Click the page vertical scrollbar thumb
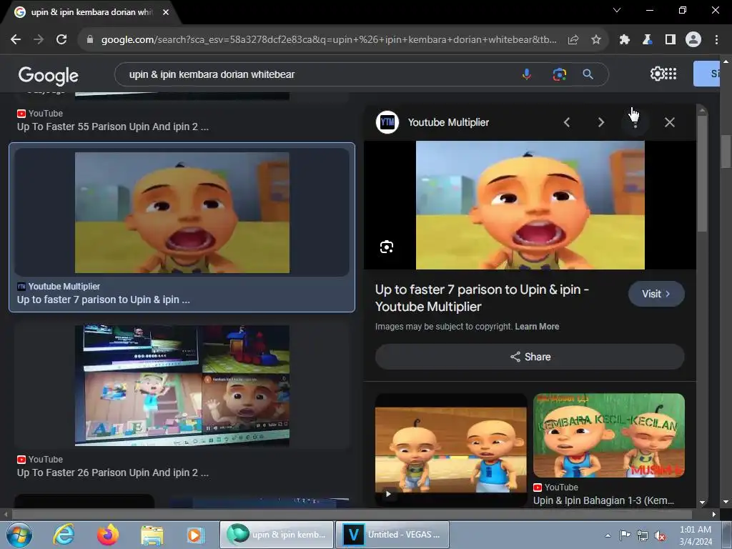Viewport: 732px width, 549px height. [x=726, y=152]
